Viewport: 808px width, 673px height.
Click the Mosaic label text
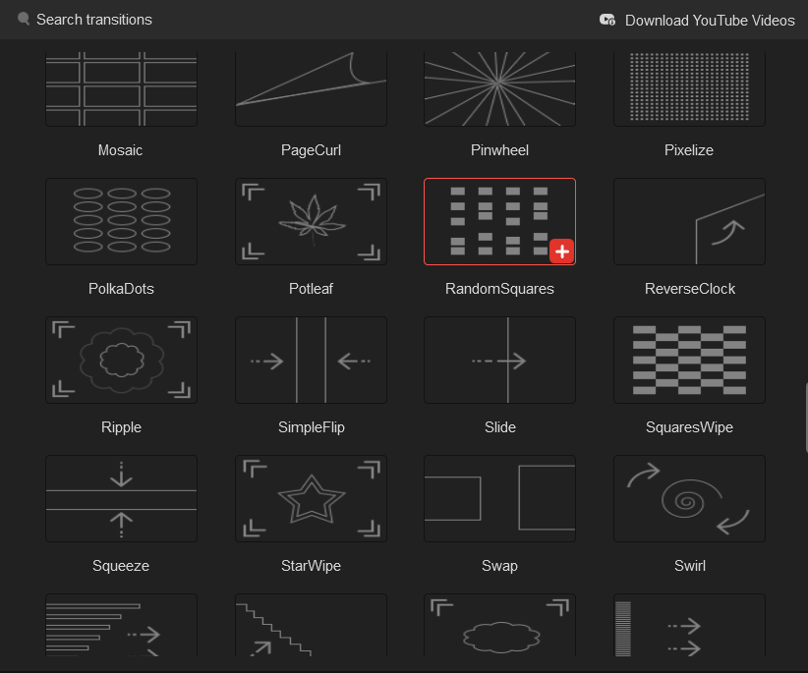pyautogui.click(x=120, y=150)
